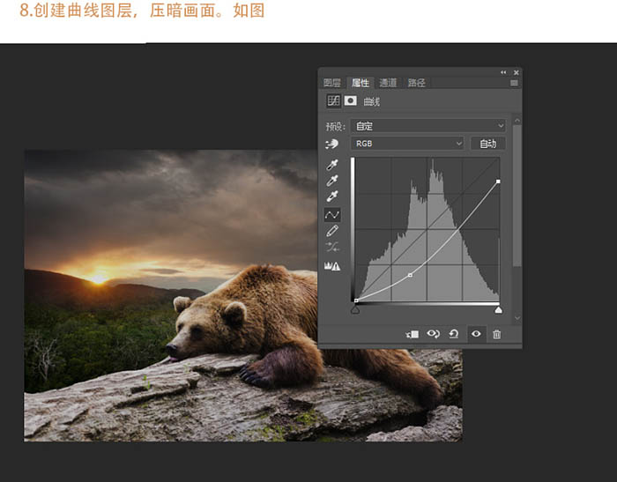617x482 pixels.
Task: Select the top-right curve endpoint
Action: pos(498,182)
